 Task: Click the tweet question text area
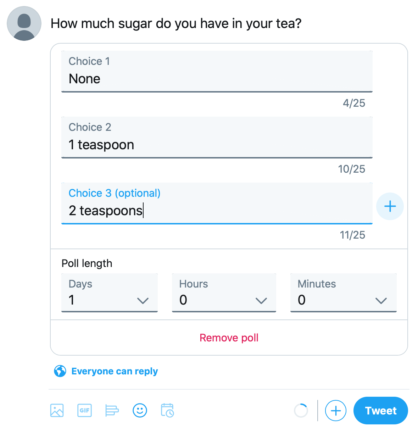pos(176,23)
